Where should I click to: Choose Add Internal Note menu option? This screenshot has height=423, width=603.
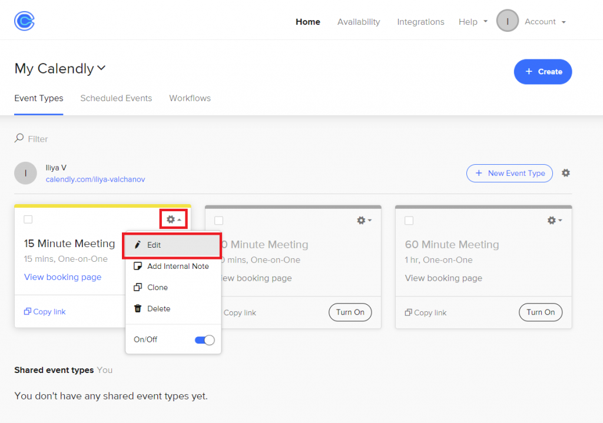171,267
